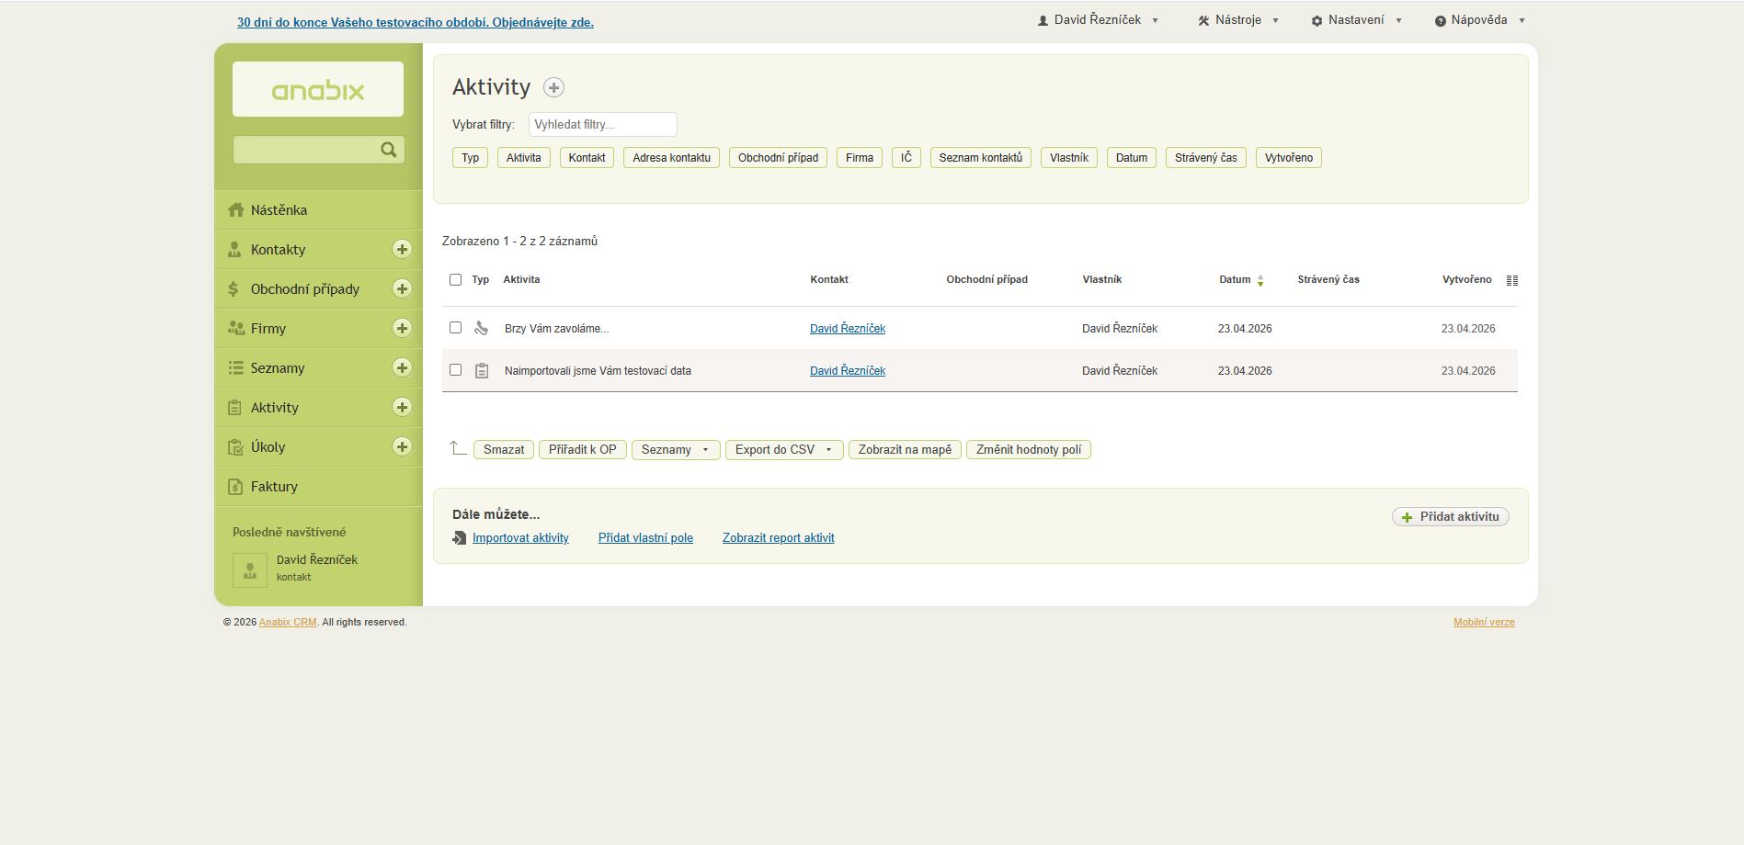
Task: Click David Řezníček avatar in recently visited
Action: point(250,569)
